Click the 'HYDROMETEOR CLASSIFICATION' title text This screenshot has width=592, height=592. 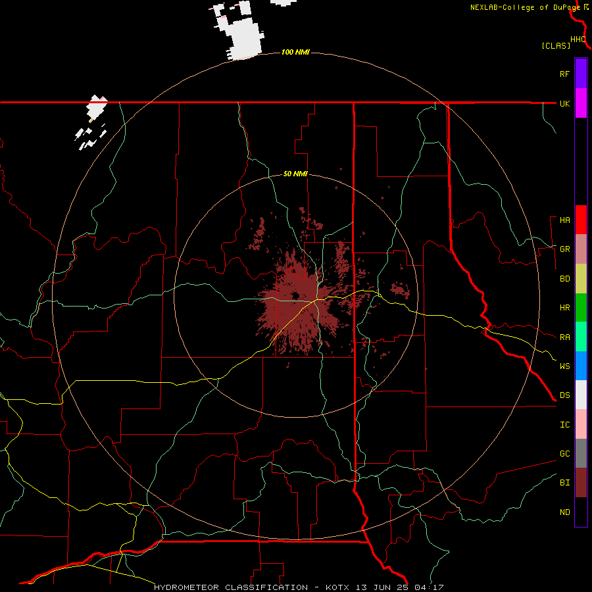pos(231,587)
